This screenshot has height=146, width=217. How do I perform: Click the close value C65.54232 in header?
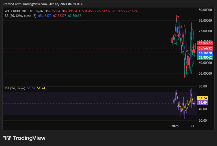pyautogui.click(x=103, y=11)
